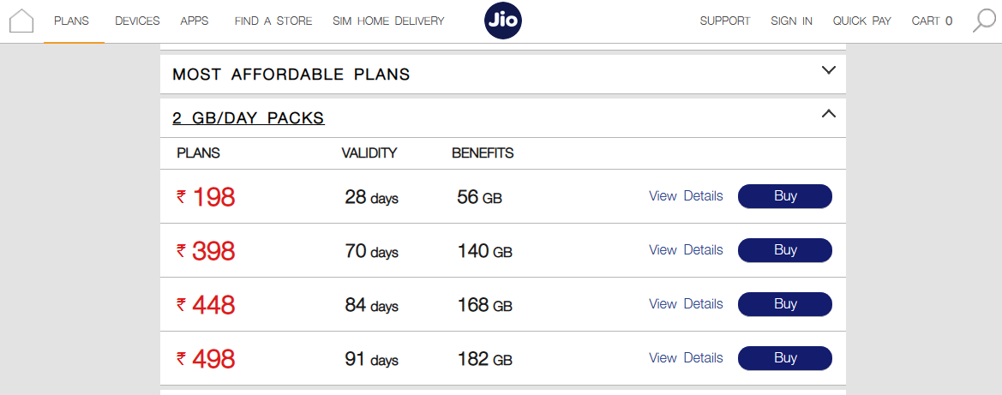Click the home icon in navigation bar
1002x395 pixels.
[21, 21]
